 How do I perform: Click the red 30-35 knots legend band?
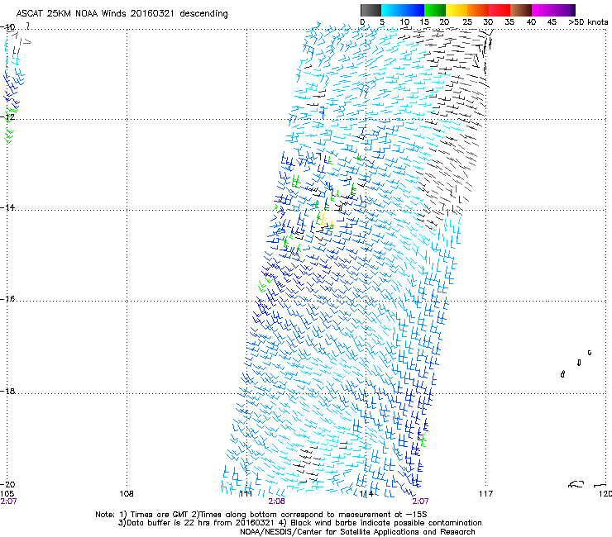[500, 10]
